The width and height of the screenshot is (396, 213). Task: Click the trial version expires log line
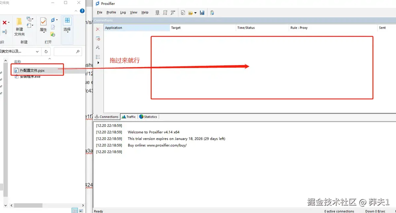[x=177, y=139]
